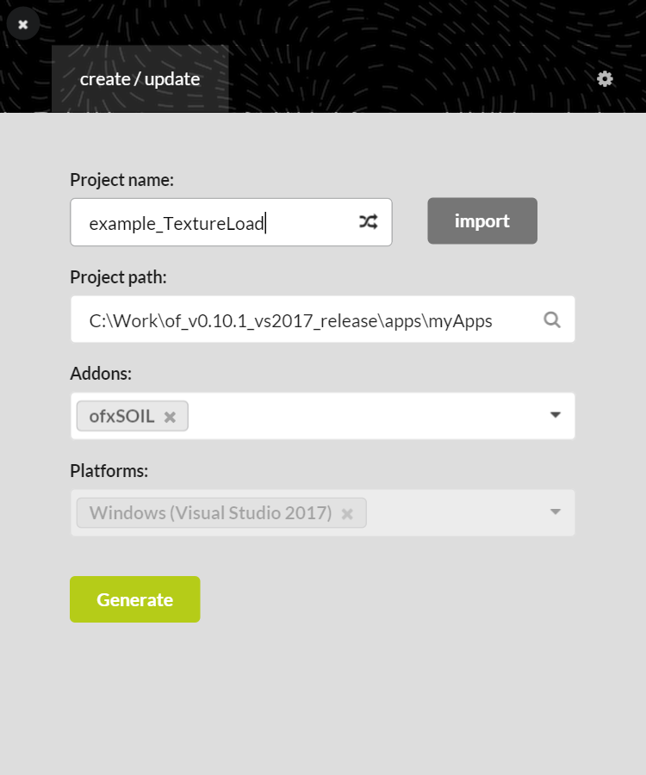Select the Windows (Visual Studio 2017) tag text

[210, 513]
